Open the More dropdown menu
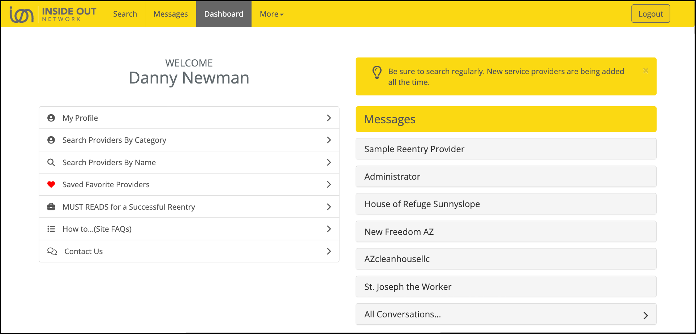This screenshot has height=334, width=696. click(271, 14)
